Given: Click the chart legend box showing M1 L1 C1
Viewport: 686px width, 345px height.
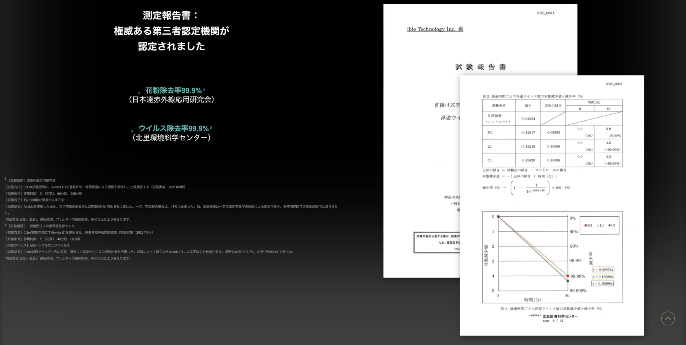Looking at the screenshot, I should click(599, 225).
